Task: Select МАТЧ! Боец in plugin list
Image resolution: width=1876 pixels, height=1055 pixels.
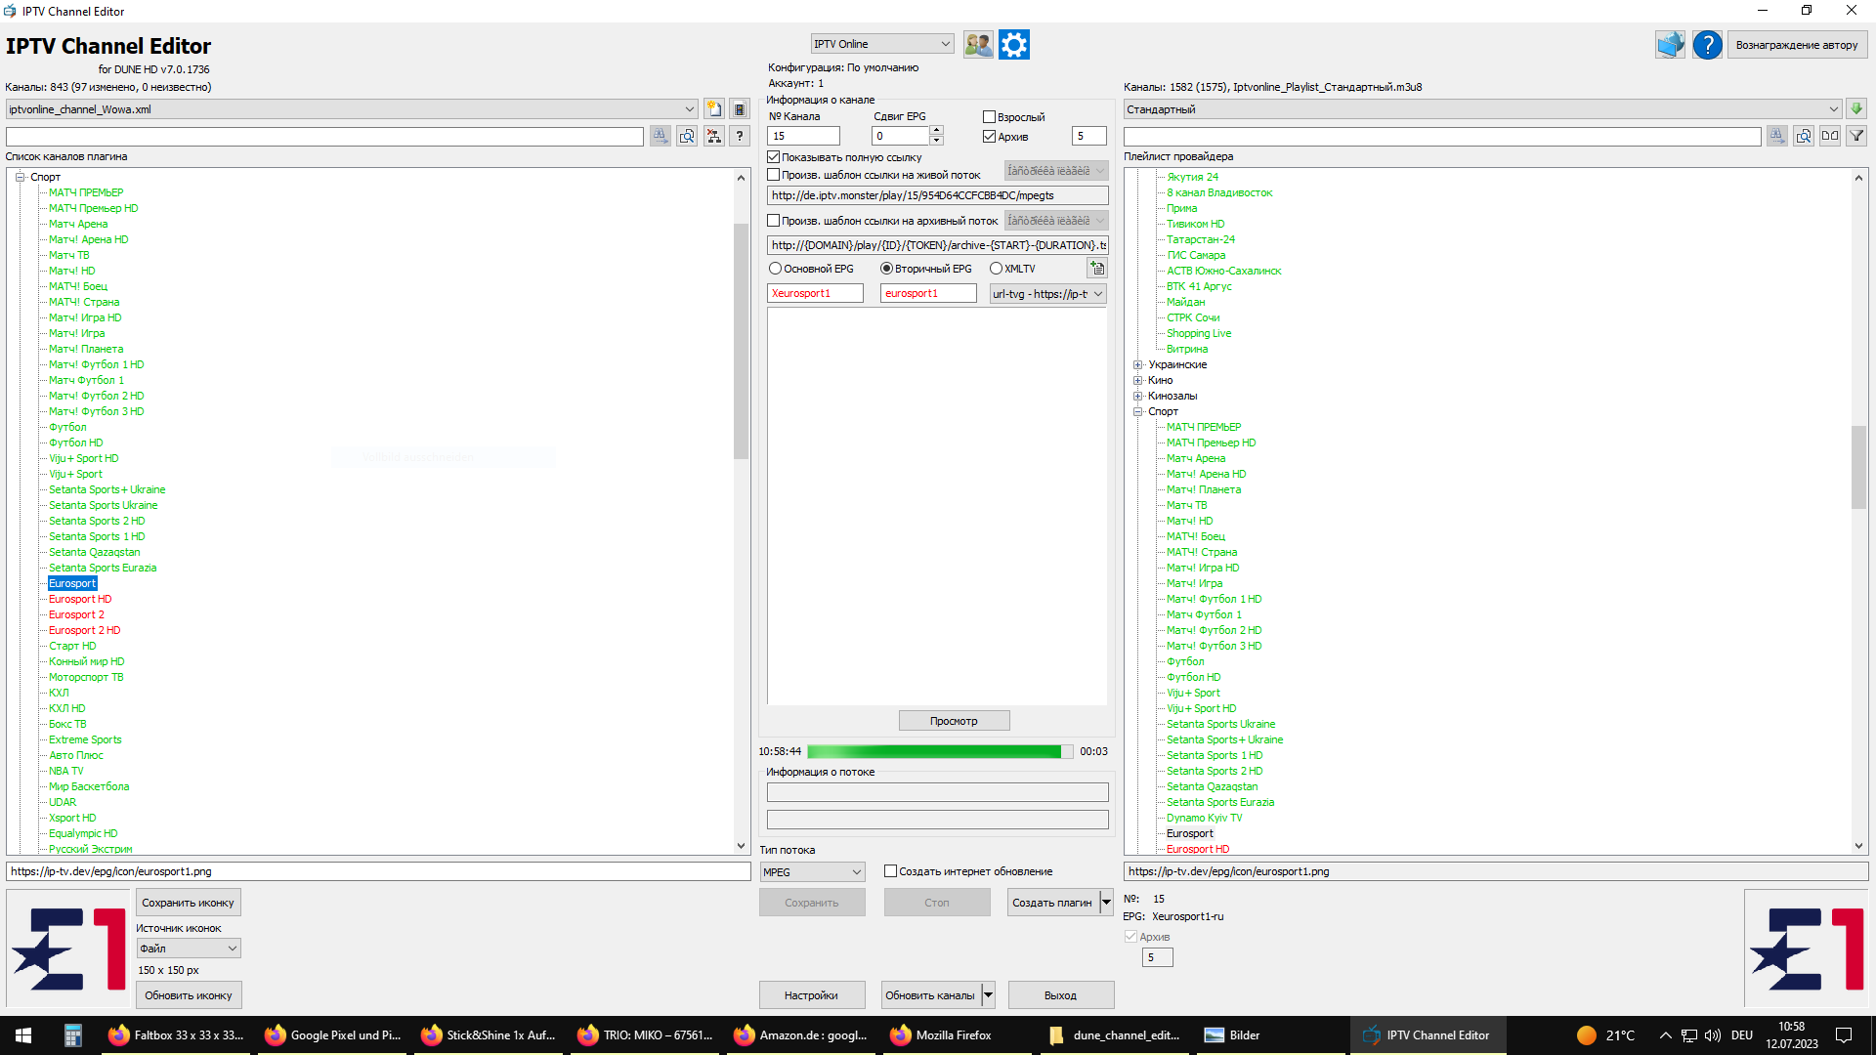Action: coord(78,287)
